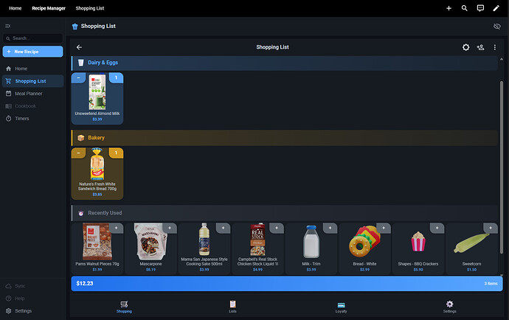Collapse the Bakery section header

tap(284, 138)
